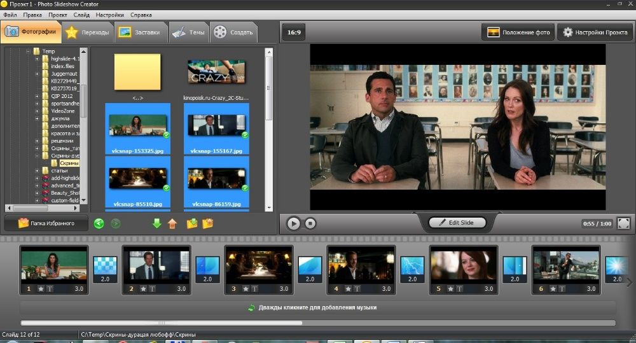This screenshot has height=343, width=636.
Task: Click the Папка Избранного button
Action: (46, 223)
